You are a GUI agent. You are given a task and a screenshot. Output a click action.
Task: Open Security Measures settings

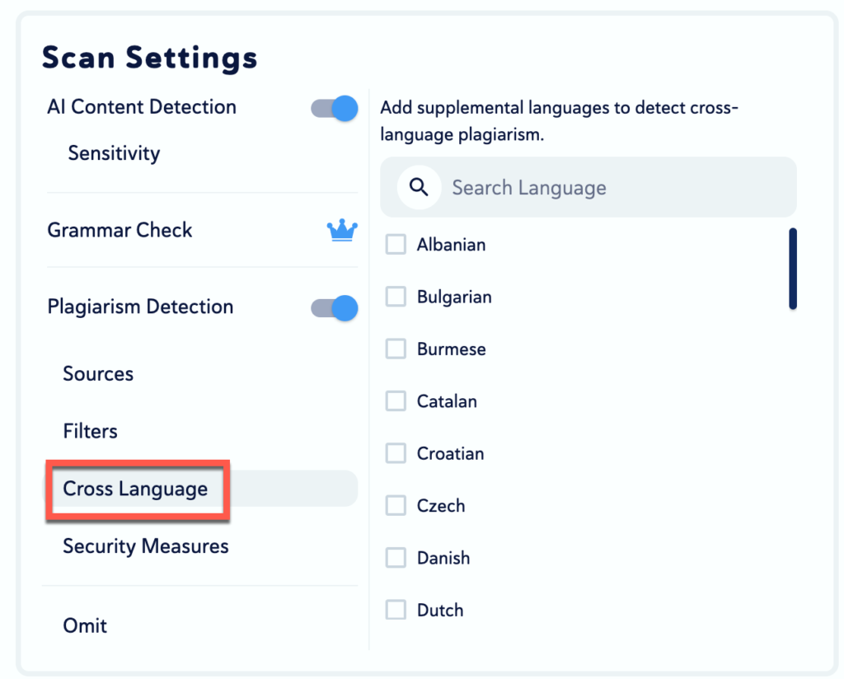(146, 546)
